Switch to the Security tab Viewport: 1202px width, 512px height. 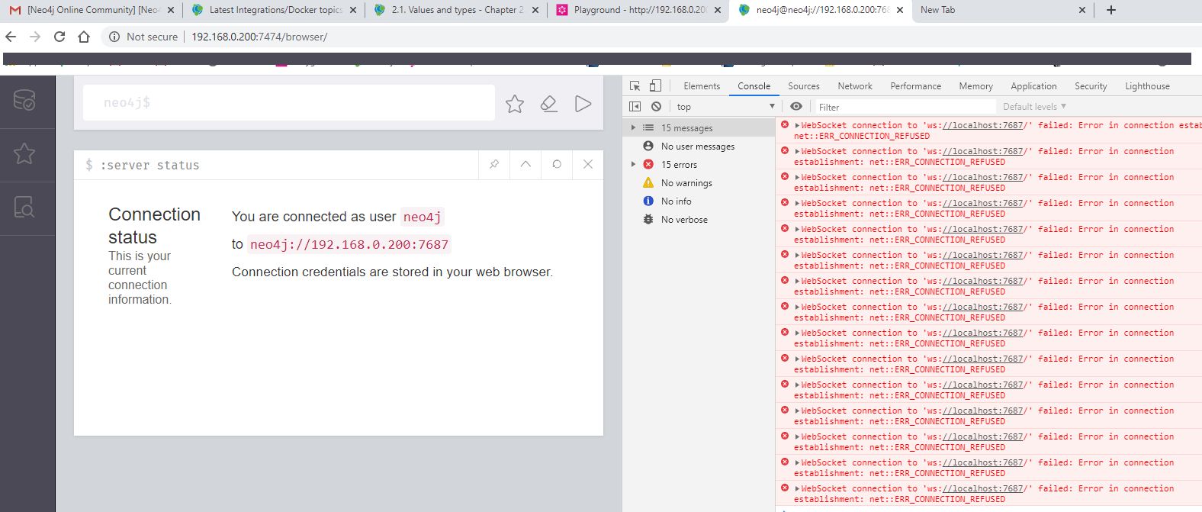click(1091, 86)
